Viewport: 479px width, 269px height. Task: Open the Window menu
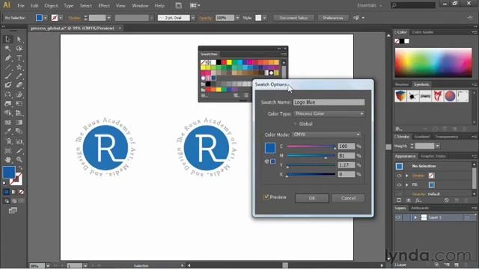(x=140, y=5)
